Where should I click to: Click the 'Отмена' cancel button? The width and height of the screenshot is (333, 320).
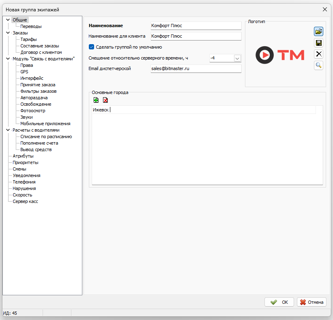312,302
